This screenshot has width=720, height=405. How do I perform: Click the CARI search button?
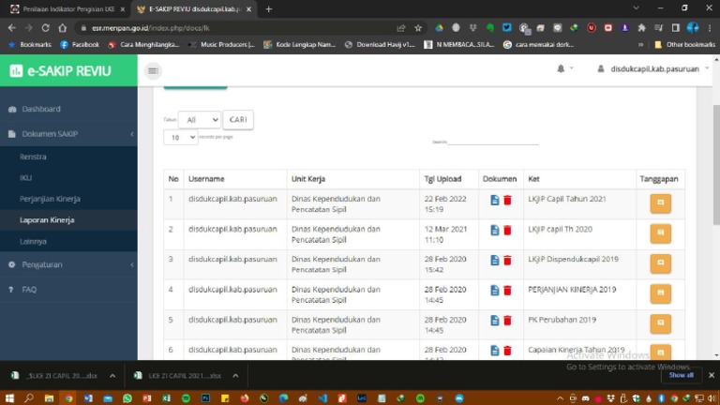point(238,120)
